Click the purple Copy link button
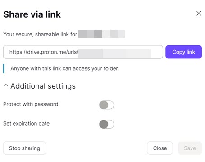 point(183,52)
